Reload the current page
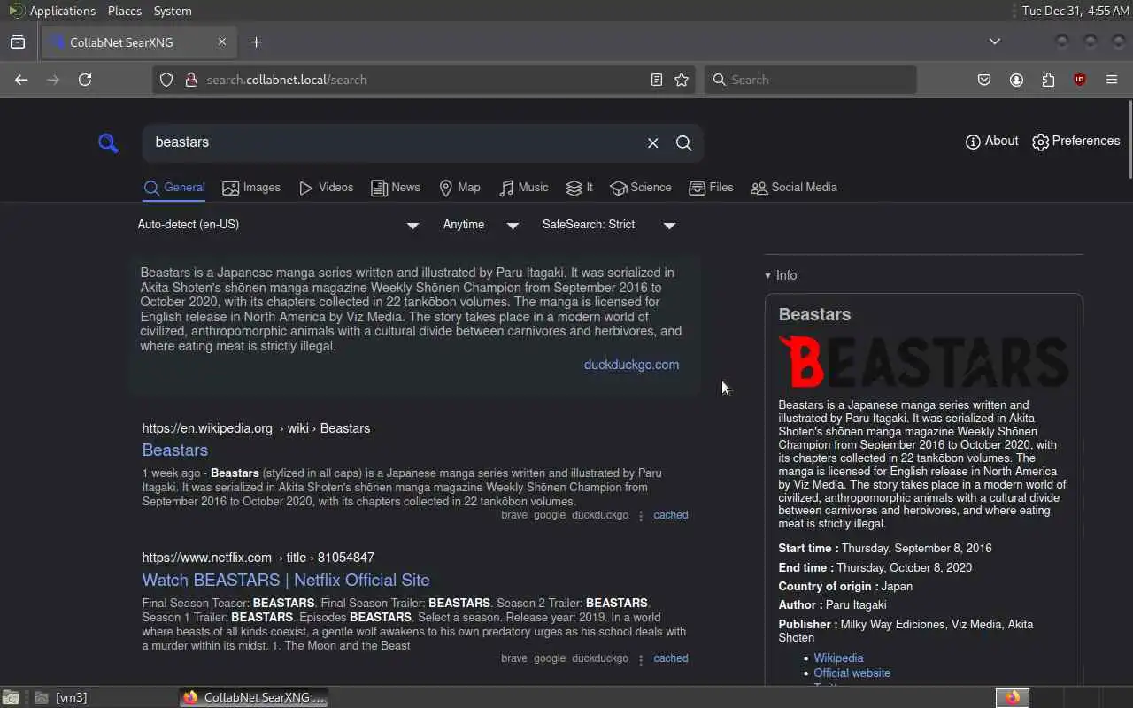The width and height of the screenshot is (1133, 708). click(x=85, y=80)
